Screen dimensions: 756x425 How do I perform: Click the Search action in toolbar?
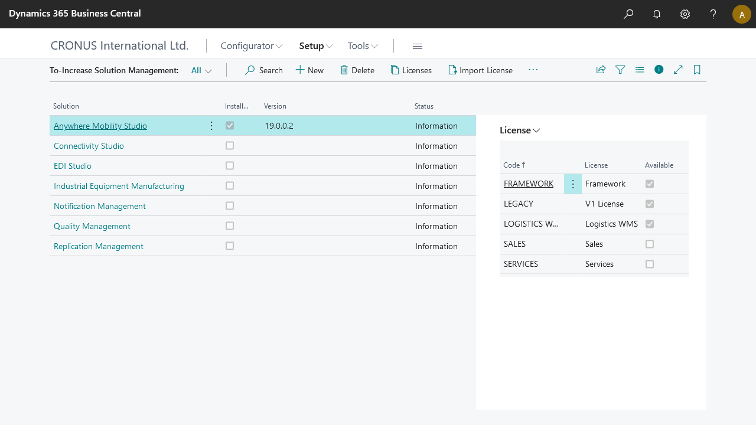[x=264, y=70]
